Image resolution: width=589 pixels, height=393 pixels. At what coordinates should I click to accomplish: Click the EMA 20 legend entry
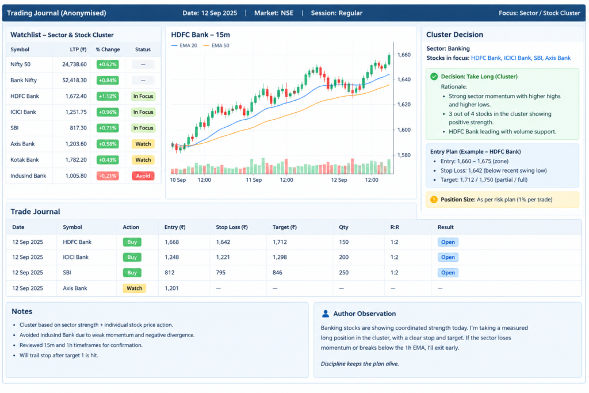point(184,45)
